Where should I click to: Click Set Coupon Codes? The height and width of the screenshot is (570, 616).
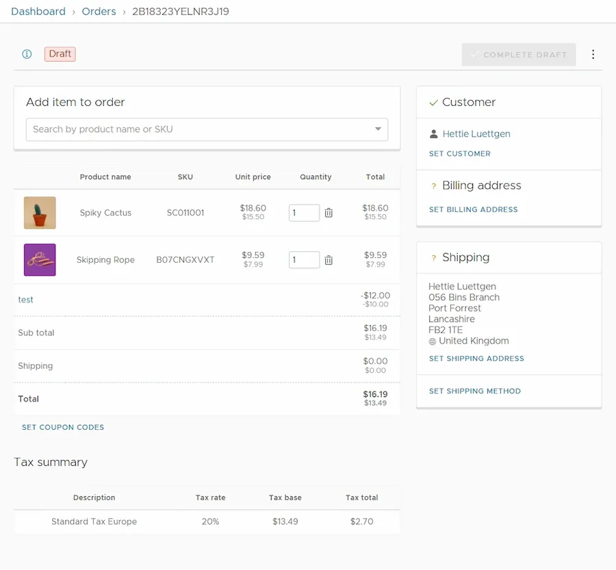[63, 427]
